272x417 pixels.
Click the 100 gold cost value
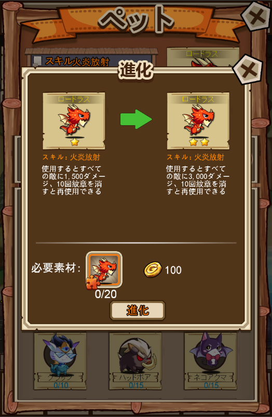pyautogui.click(x=173, y=270)
